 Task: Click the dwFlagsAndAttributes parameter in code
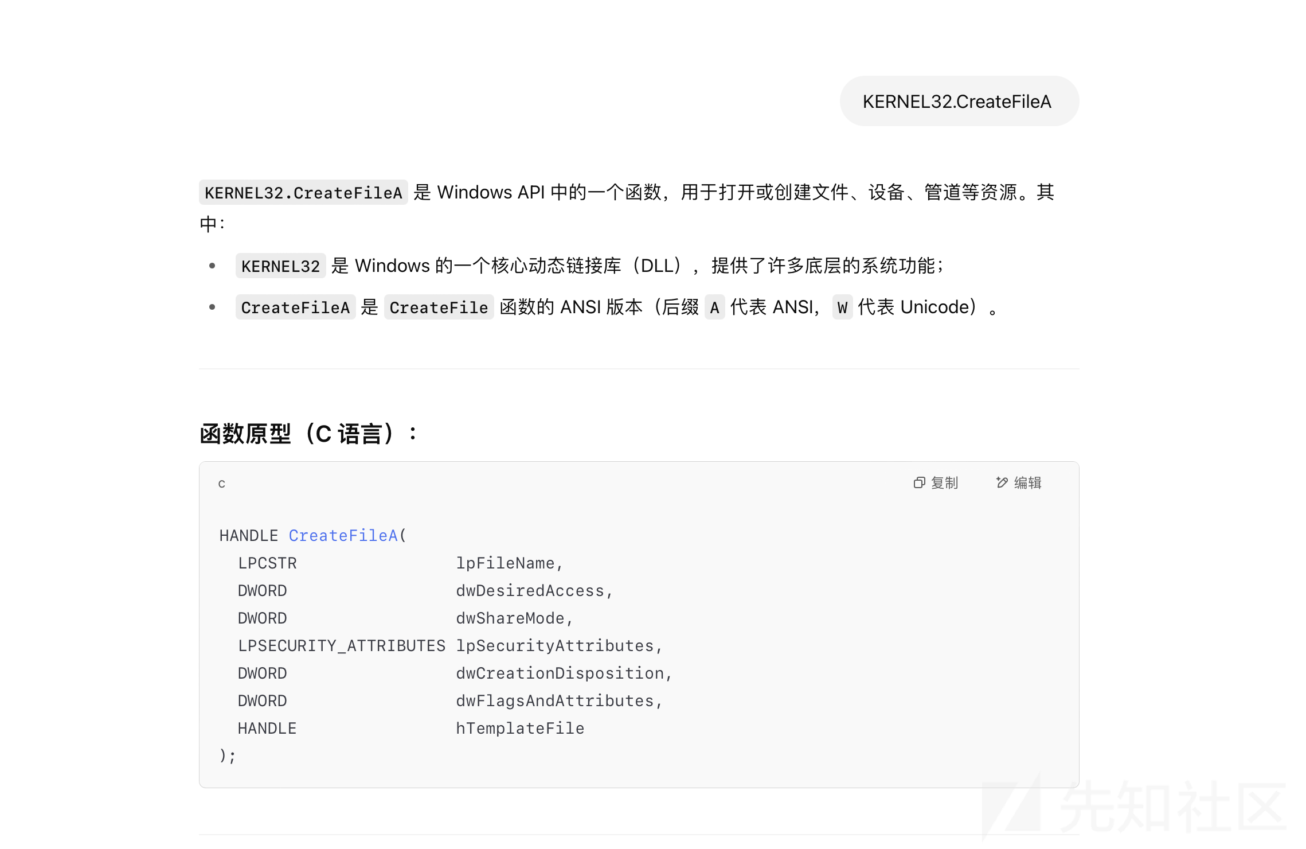555,700
